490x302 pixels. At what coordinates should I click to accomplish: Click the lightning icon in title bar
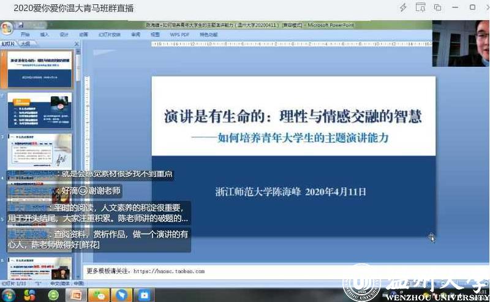[x=403, y=7]
